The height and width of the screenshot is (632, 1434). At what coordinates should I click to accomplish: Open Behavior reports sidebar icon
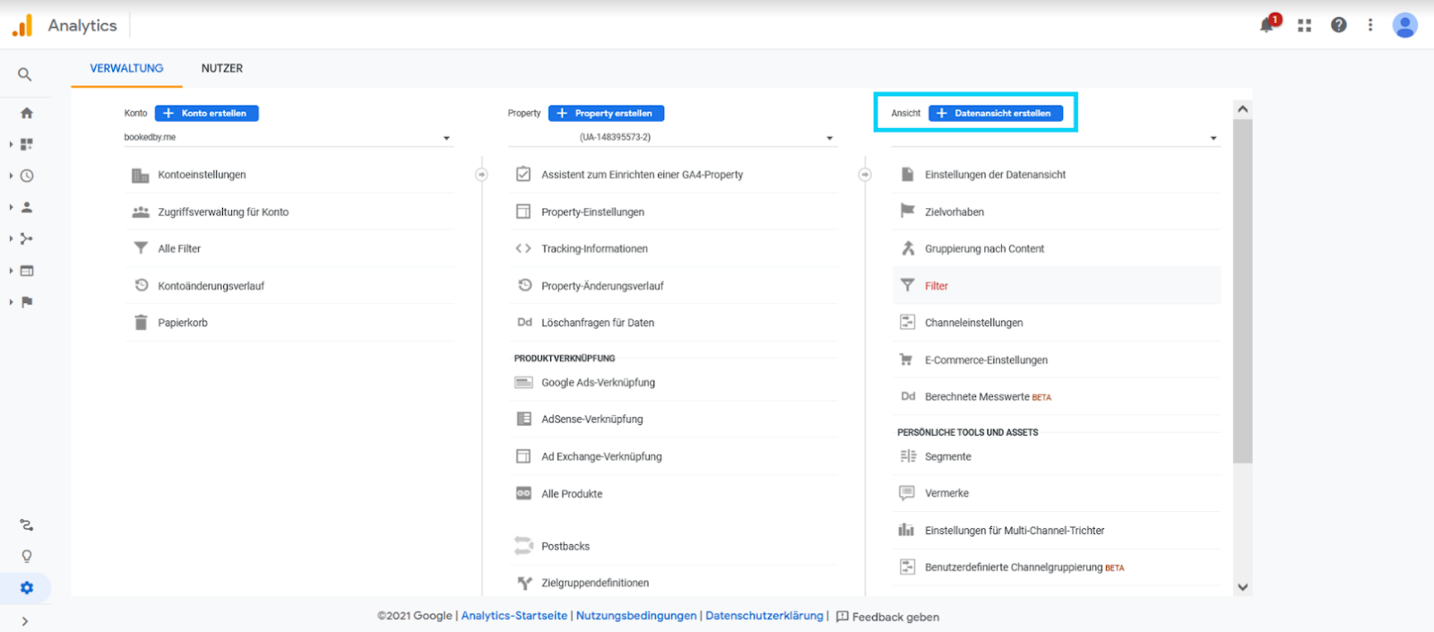pyautogui.click(x=27, y=271)
